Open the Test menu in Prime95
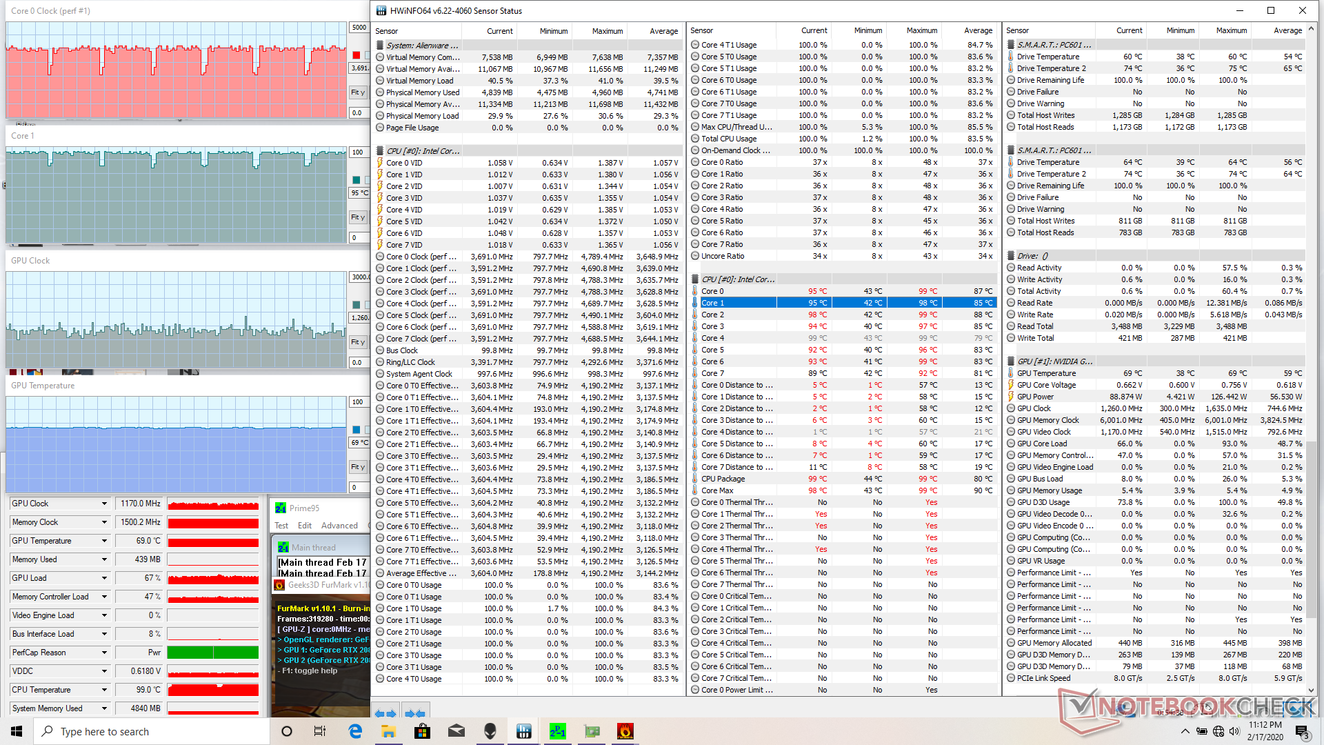This screenshot has height=745, width=1324. click(x=281, y=526)
